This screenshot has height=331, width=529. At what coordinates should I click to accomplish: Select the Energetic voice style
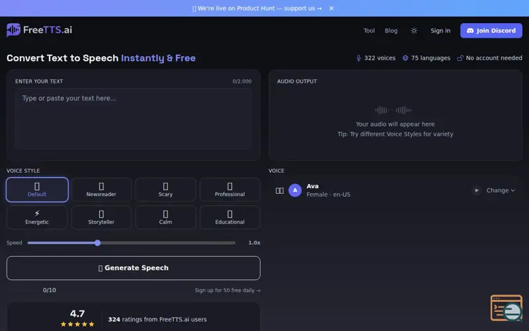(x=37, y=217)
